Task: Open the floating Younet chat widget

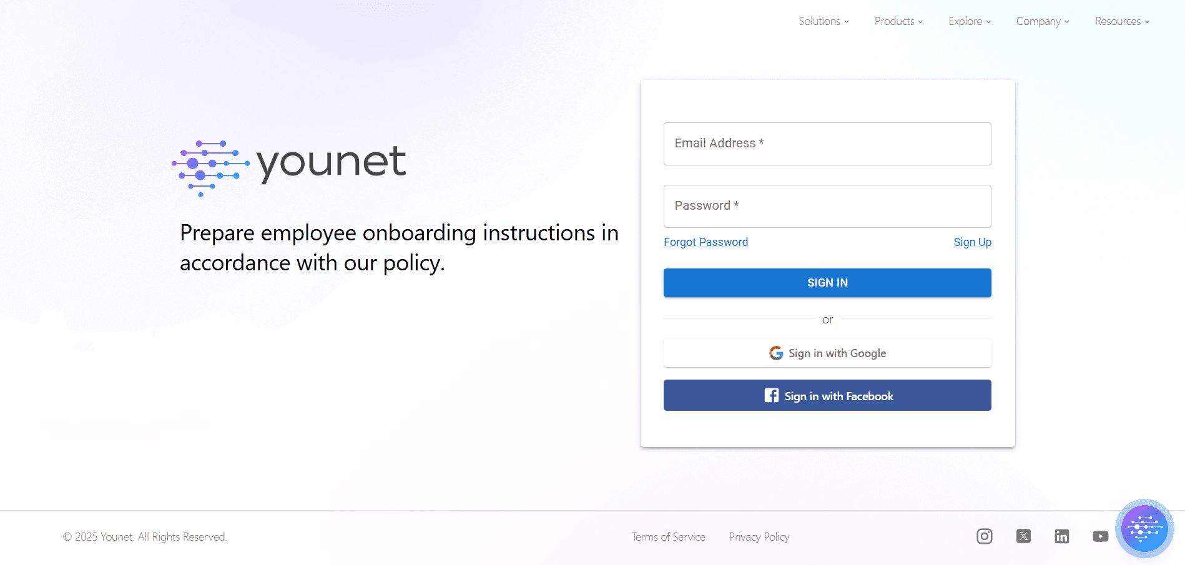Action: [x=1144, y=528]
